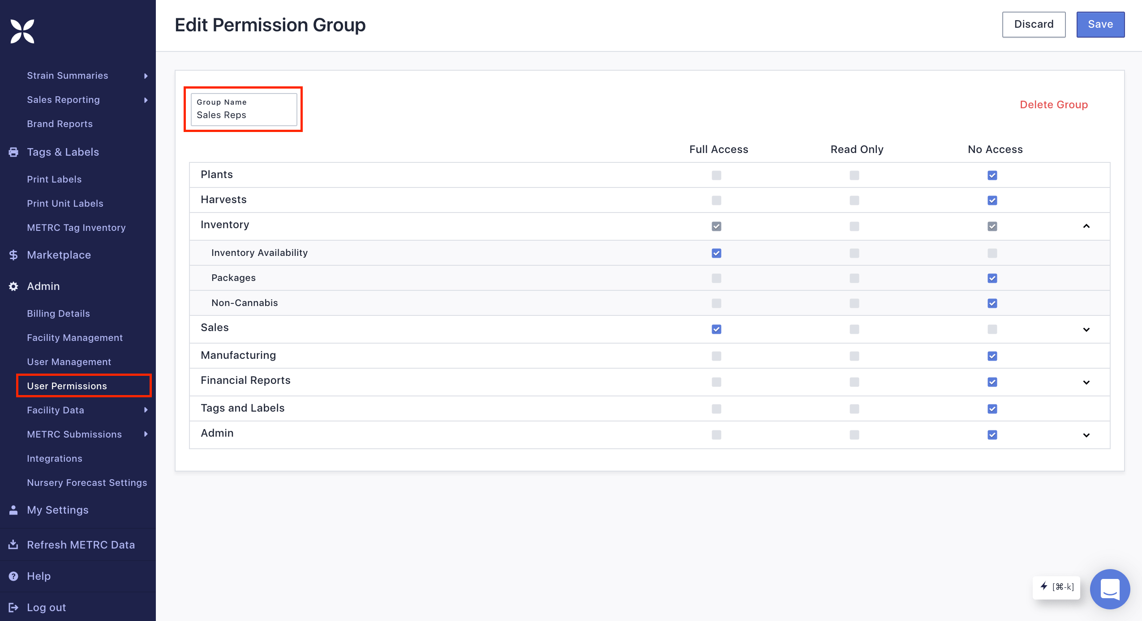Select Billing Details from the Admin menu
This screenshot has height=621, width=1142.
pos(58,313)
